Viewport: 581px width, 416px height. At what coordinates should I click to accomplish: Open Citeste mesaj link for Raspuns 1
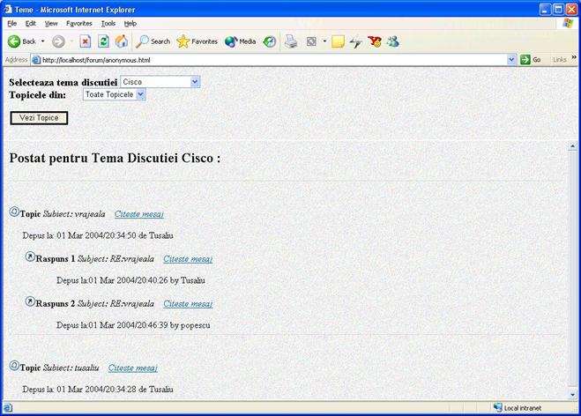[x=188, y=259]
